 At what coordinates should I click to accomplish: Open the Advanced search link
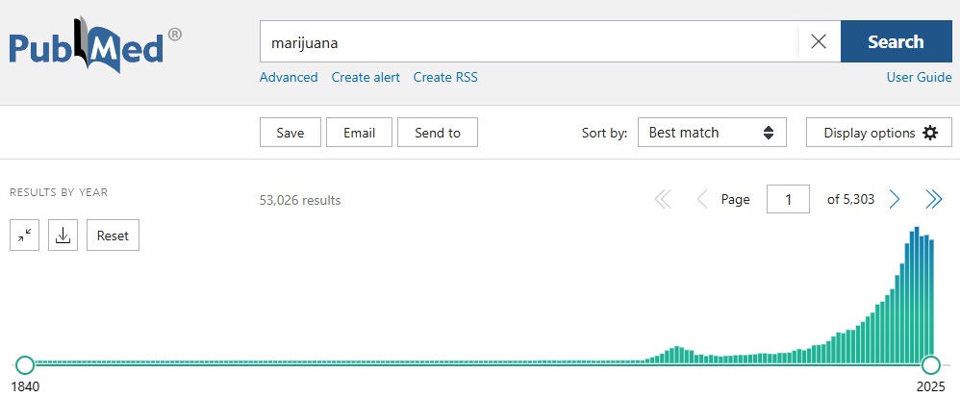pos(289,77)
